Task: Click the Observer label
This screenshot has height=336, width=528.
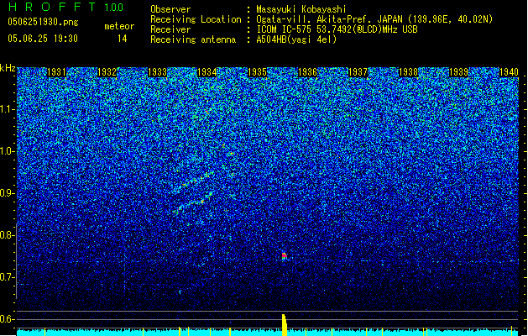Action: (x=170, y=9)
